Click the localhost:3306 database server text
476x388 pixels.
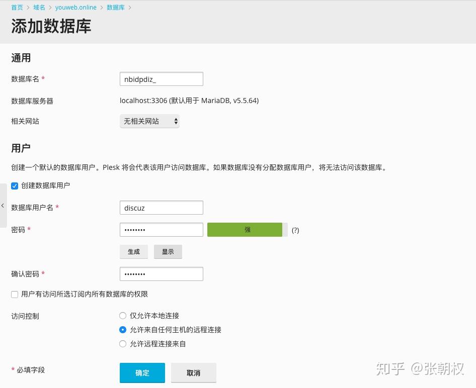[189, 101]
